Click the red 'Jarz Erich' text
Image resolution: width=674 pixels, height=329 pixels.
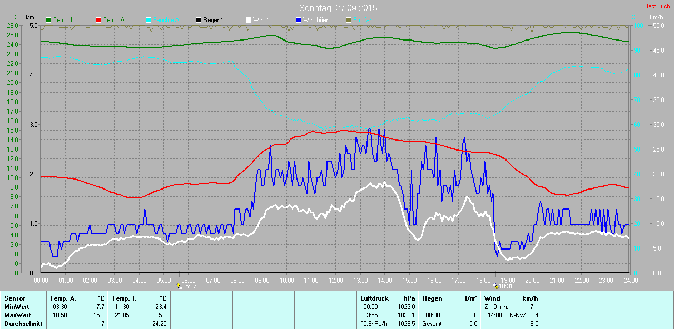pyautogui.click(x=657, y=6)
